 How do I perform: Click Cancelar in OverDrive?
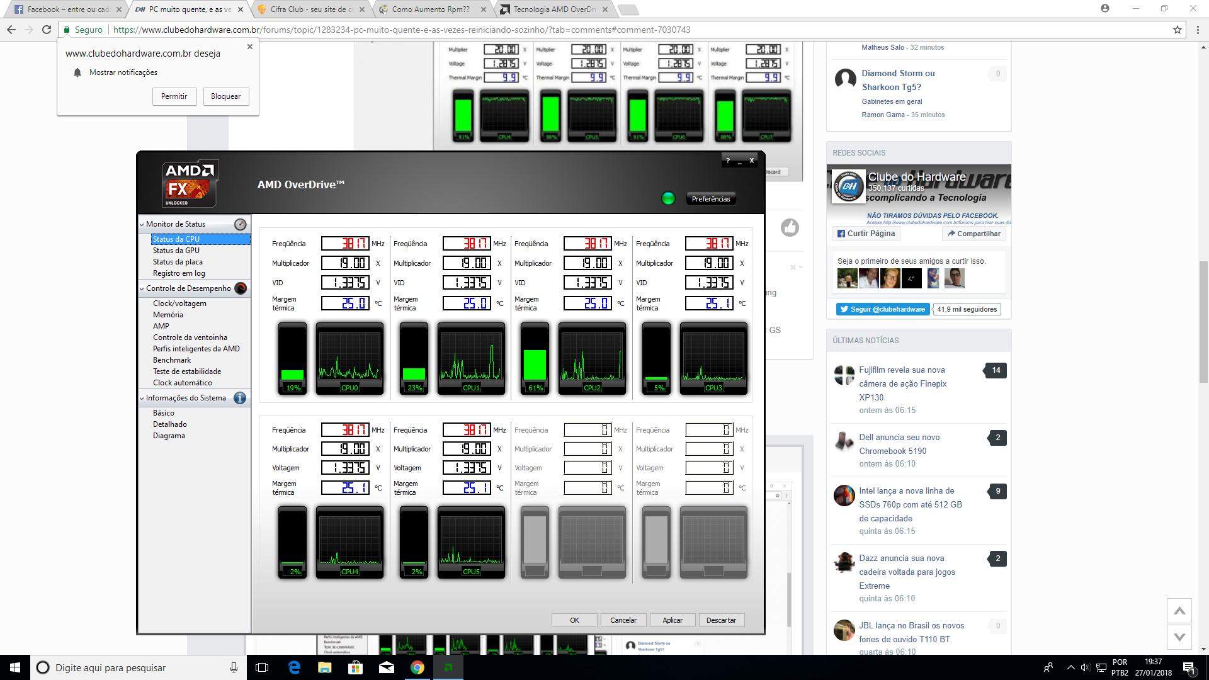tap(623, 620)
